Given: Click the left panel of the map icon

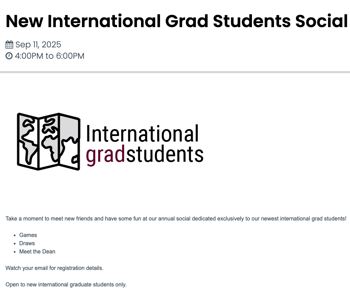Looking at the screenshot, I should (28, 141).
